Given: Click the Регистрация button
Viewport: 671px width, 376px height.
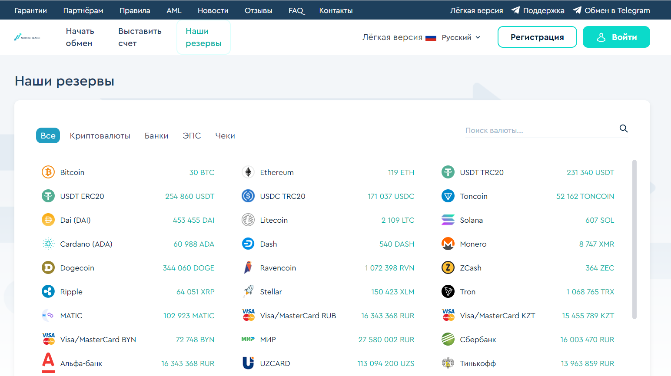Looking at the screenshot, I should [x=537, y=37].
